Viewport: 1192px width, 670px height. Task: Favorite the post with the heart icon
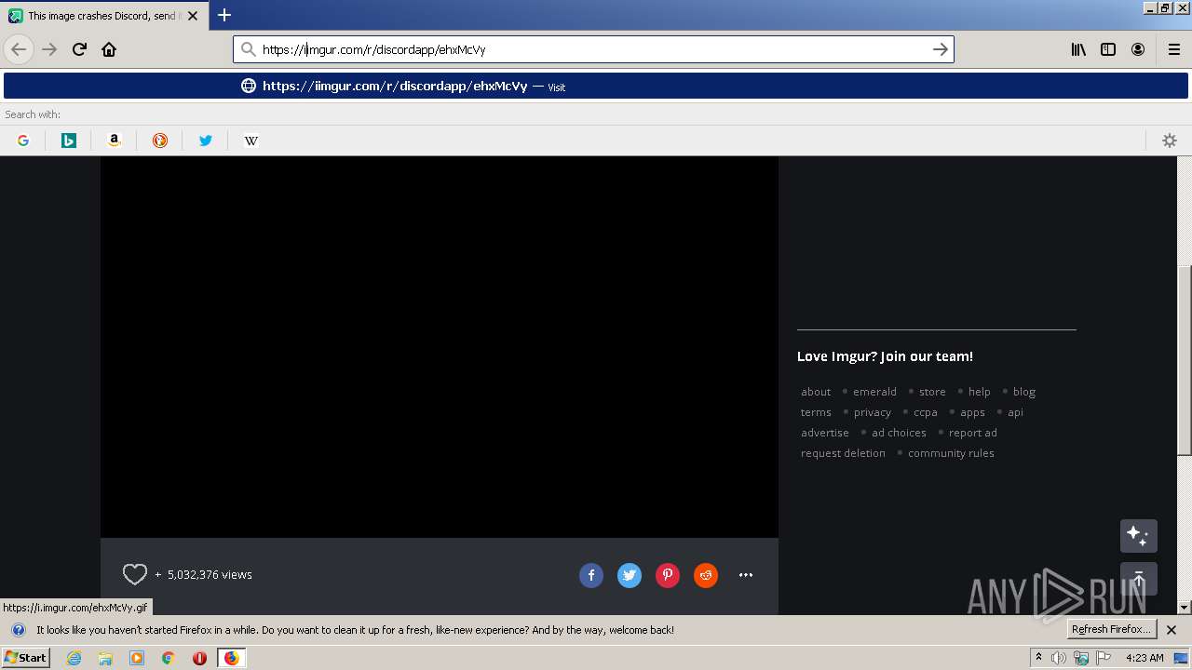[x=135, y=575]
